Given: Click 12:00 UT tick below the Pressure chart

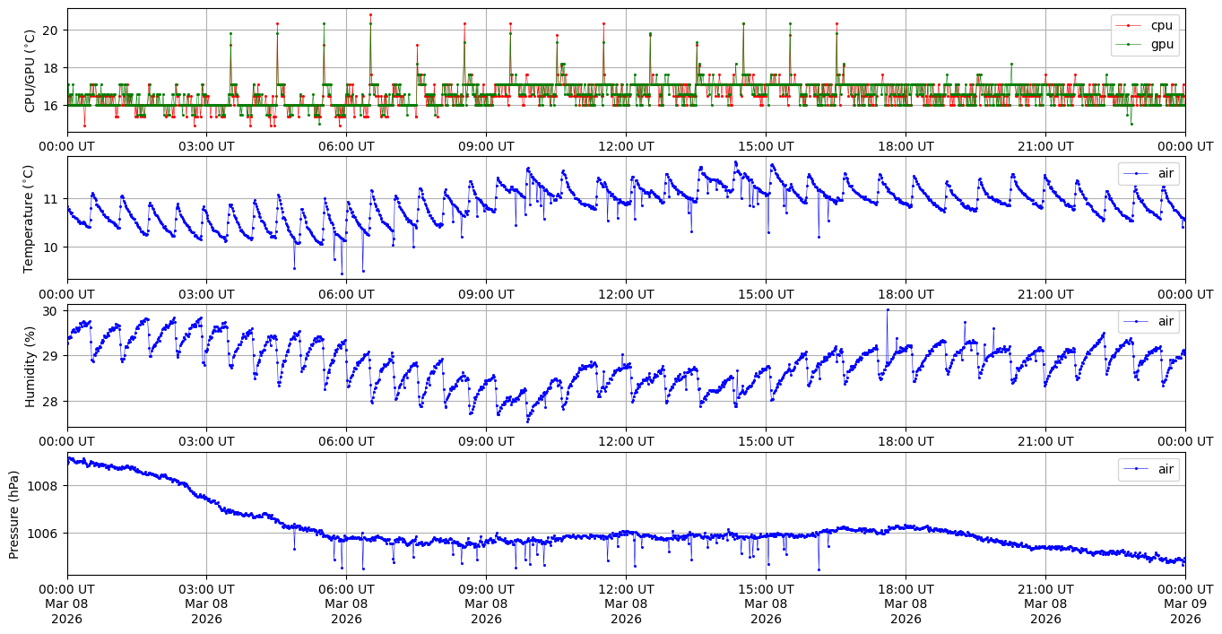Looking at the screenshot, I should click(x=626, y=588).
